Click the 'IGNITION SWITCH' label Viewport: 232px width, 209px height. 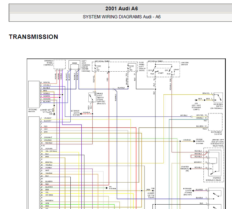click(184, 64)
